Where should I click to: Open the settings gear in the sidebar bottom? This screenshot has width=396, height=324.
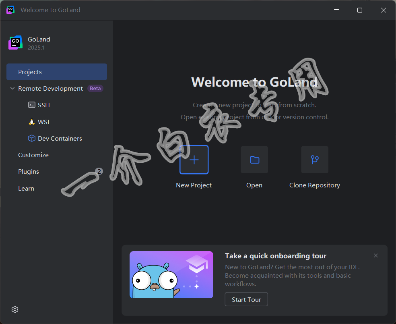tap(15, 309)
